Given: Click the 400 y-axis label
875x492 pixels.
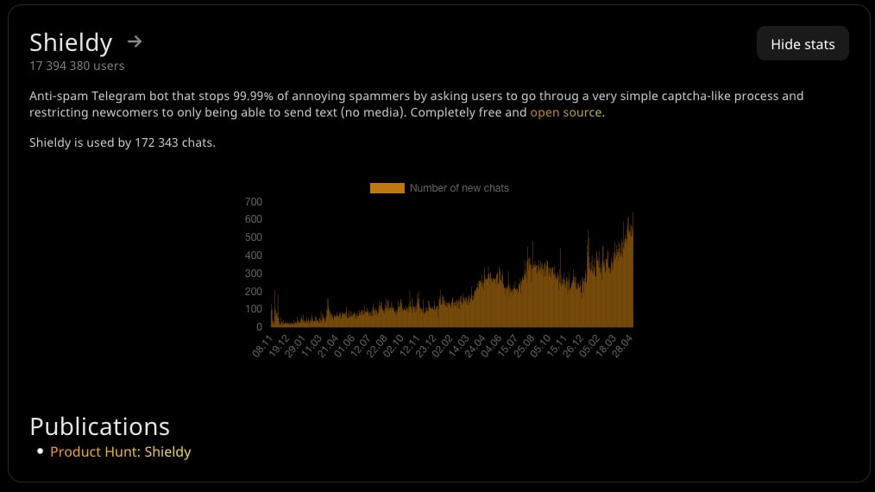Looking at the screenshot, I should [254, 255].
